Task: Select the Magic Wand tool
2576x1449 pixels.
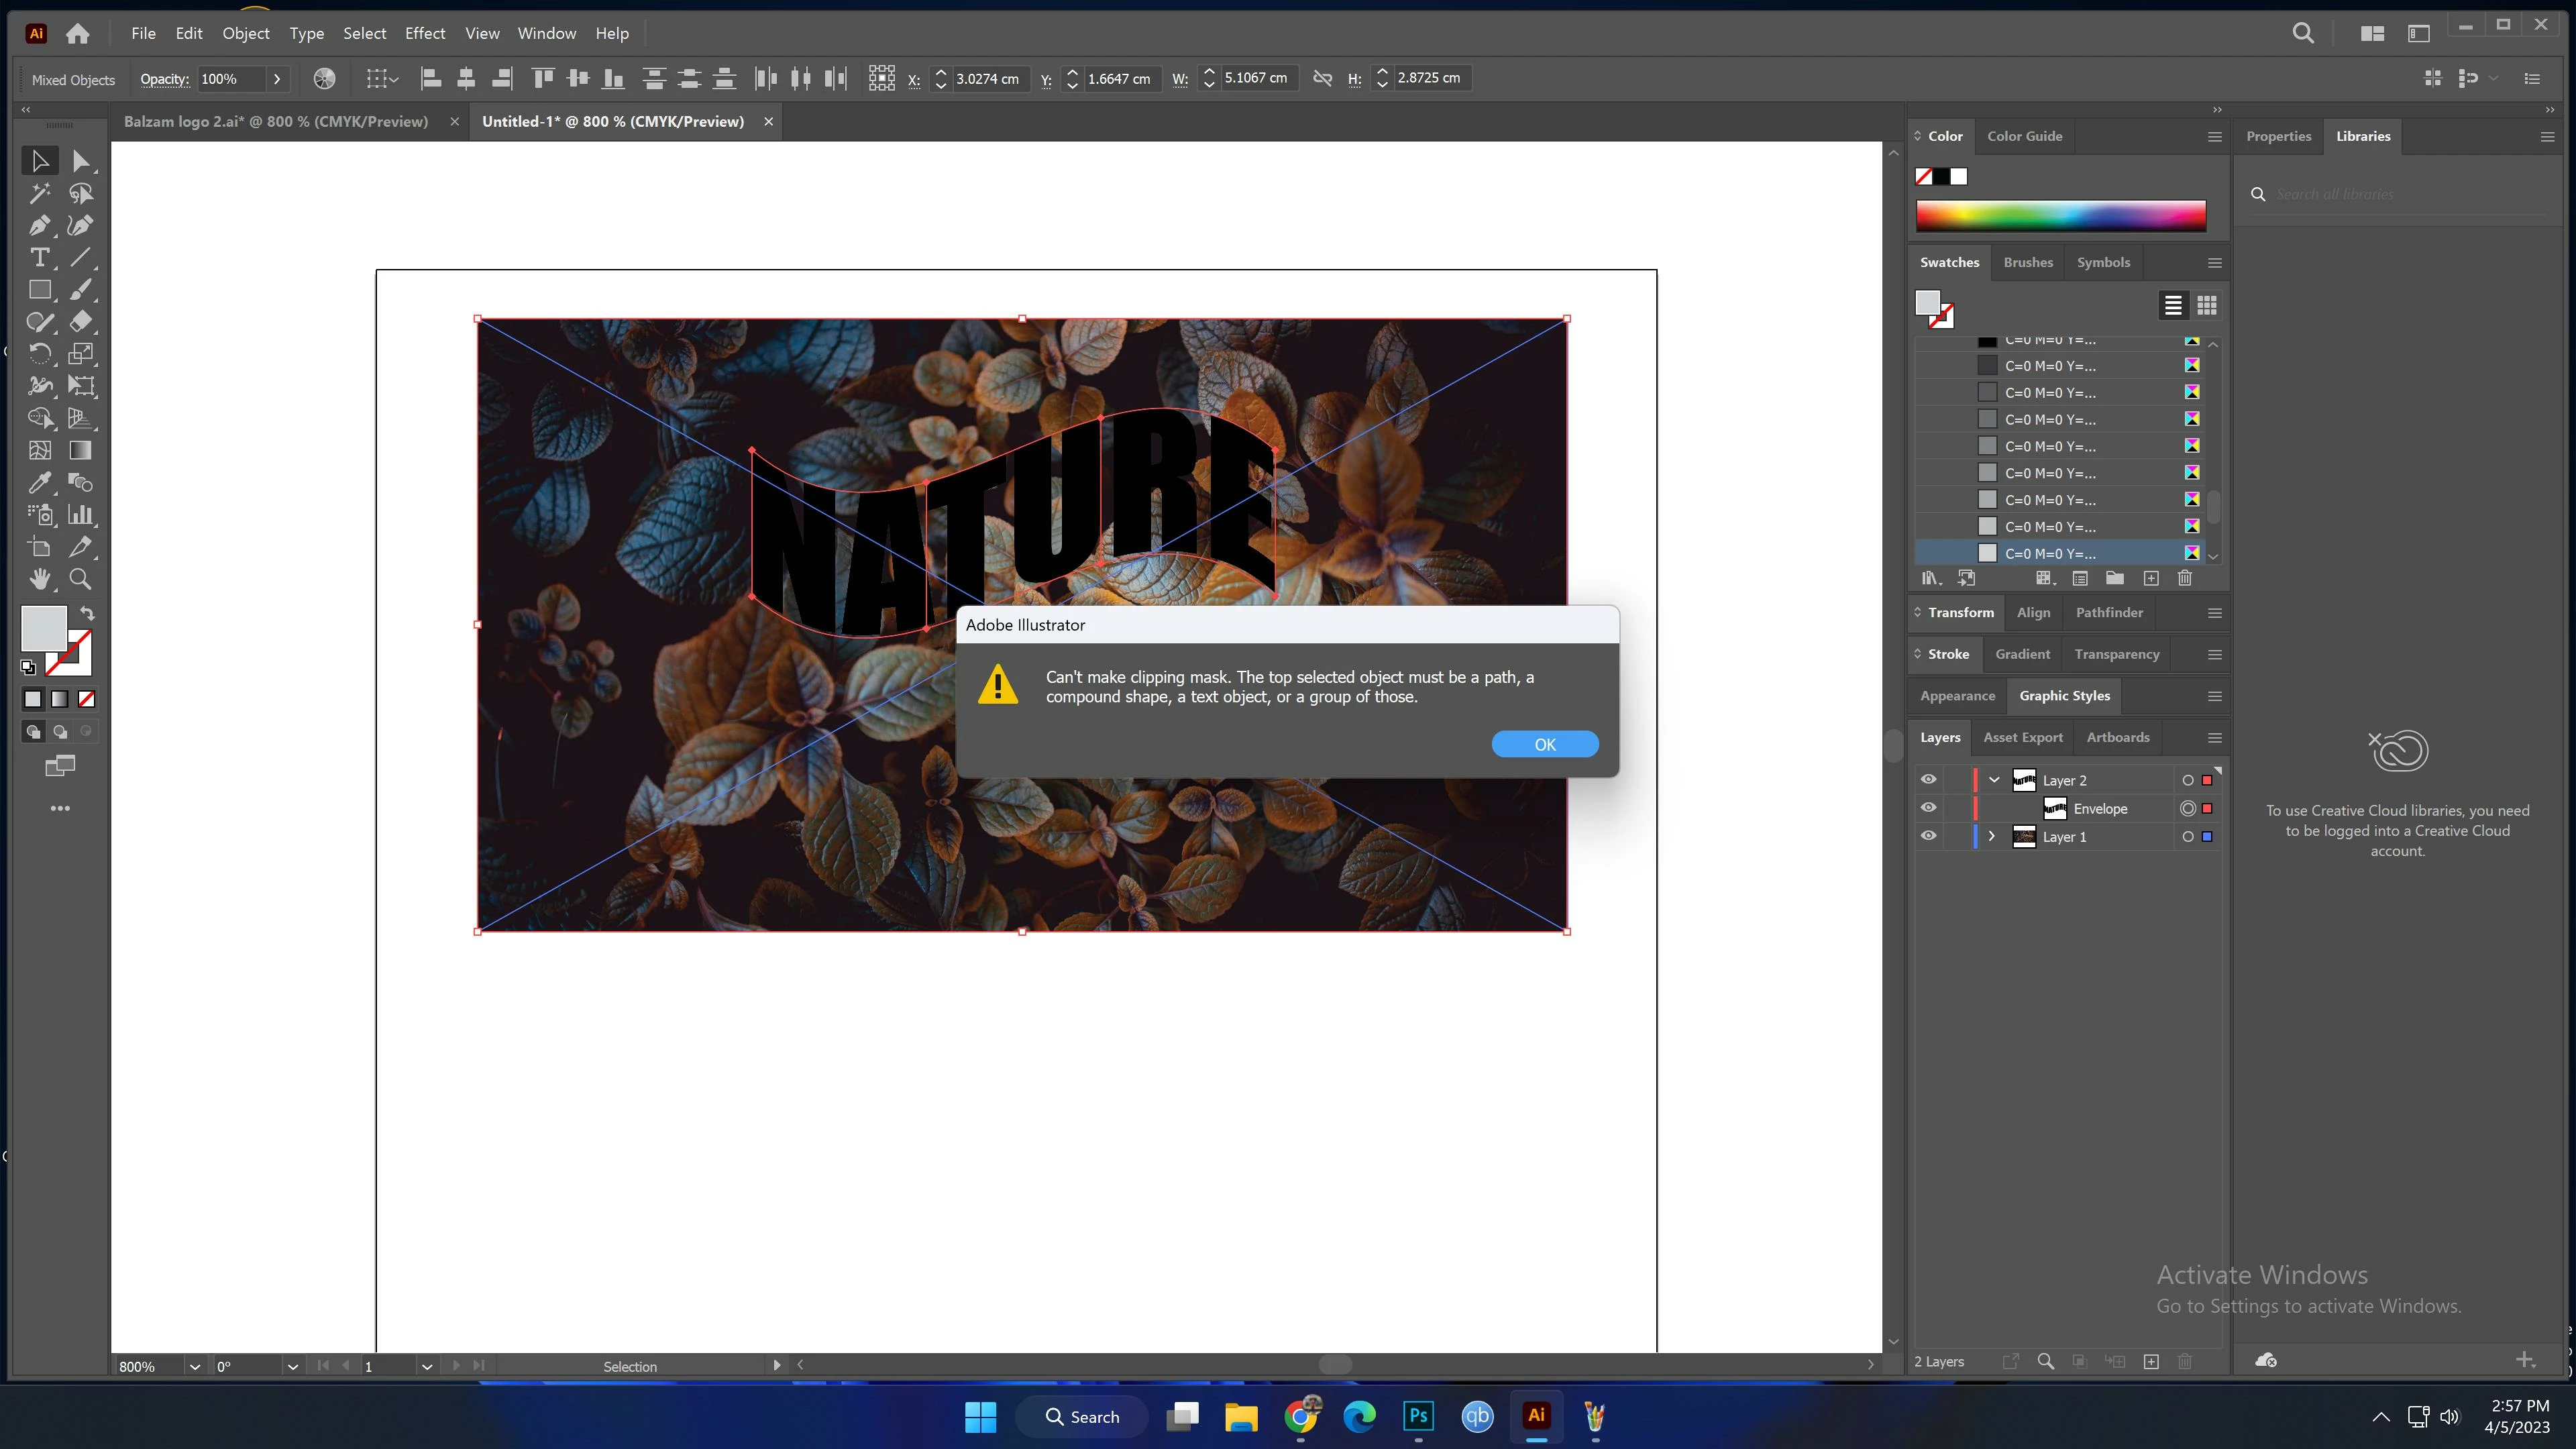Action: pos(39,194)
